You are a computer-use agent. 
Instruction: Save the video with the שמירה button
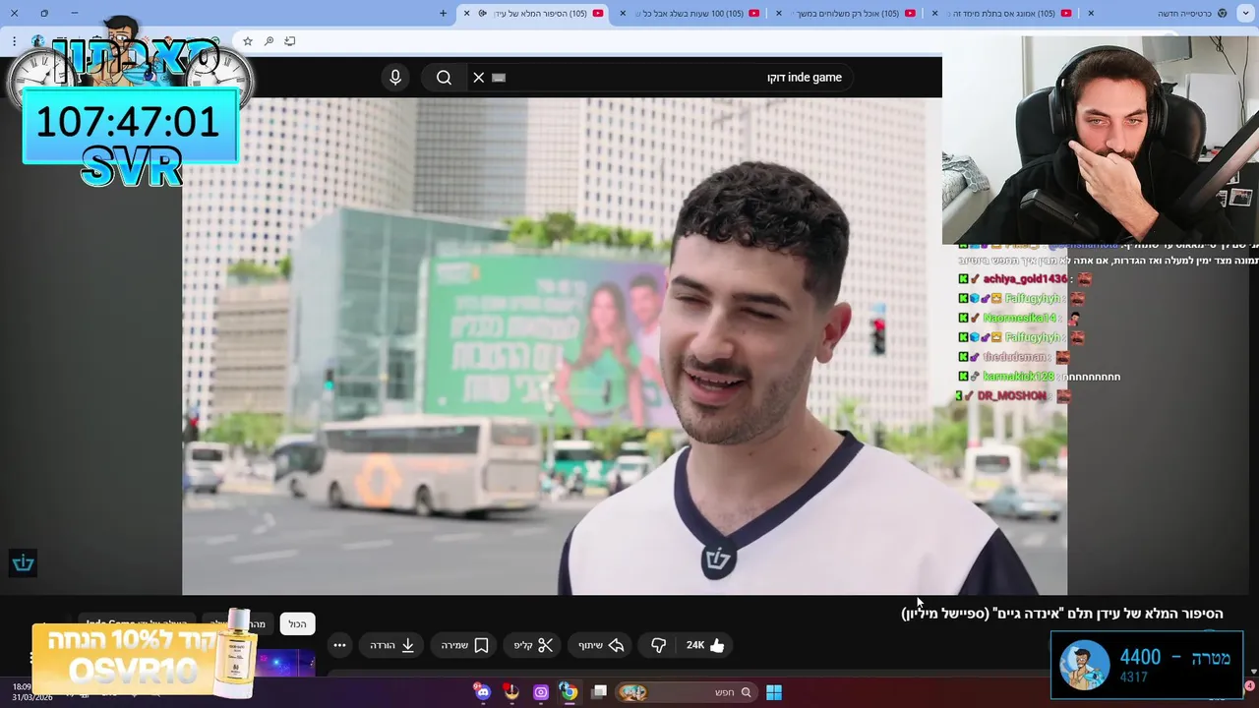[x=464, y=645]
